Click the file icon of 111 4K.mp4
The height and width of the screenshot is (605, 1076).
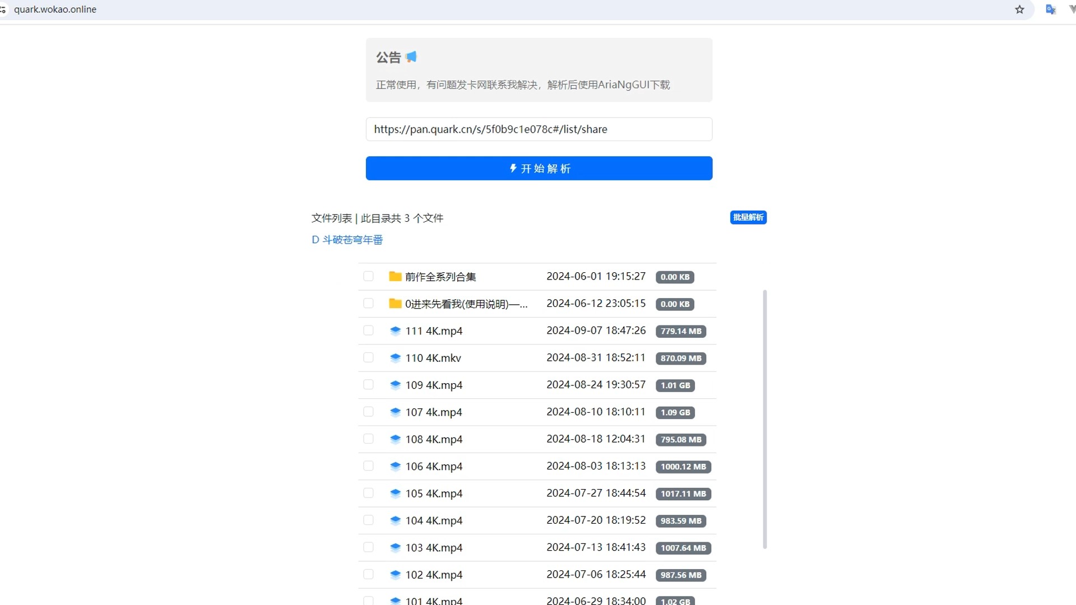[x=395, y=331]
